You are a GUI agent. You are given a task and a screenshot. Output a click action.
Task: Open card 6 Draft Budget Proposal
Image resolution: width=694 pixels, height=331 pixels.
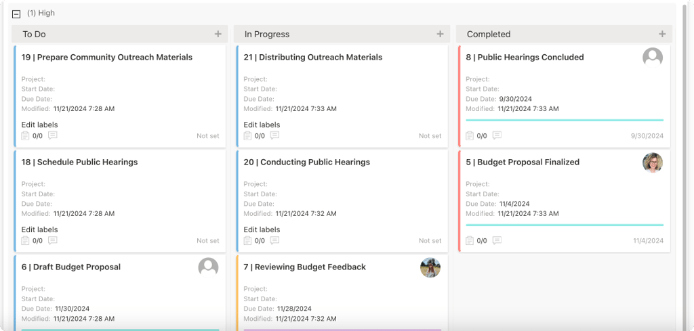(70, 267)
